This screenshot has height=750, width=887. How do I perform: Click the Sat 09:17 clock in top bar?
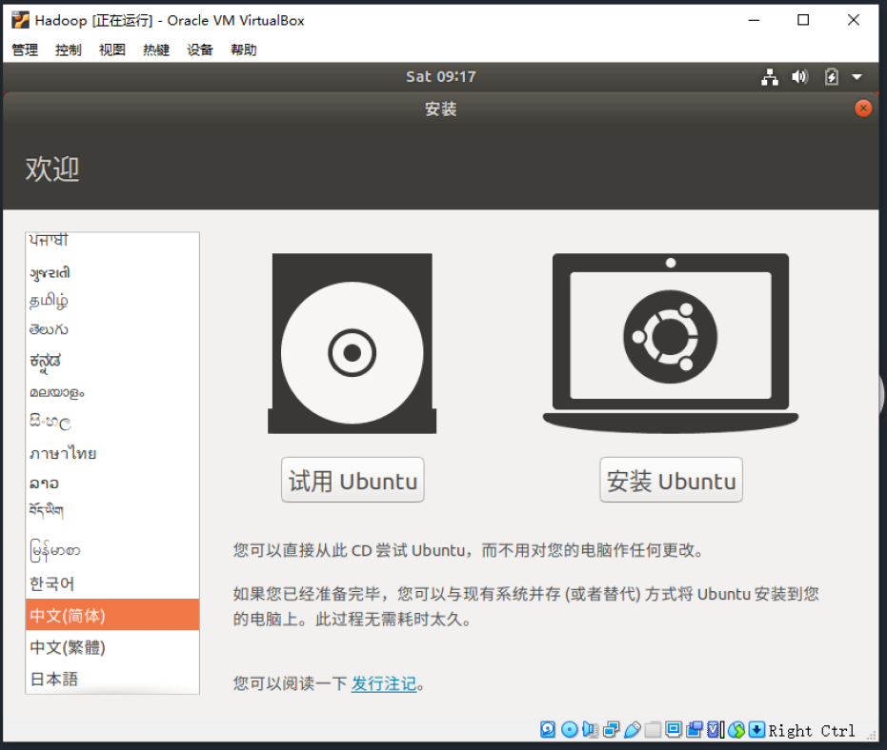point(441,77)
